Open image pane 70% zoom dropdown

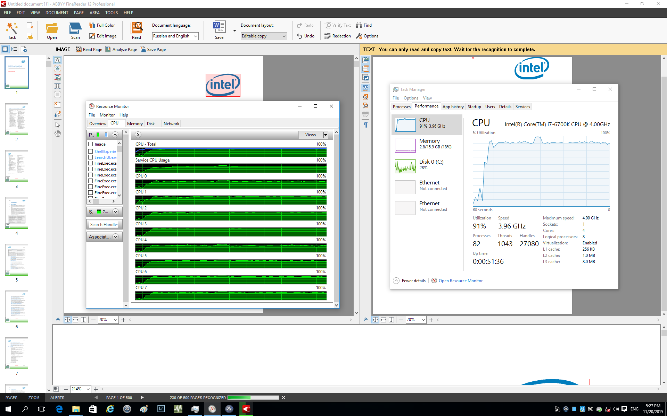[x=115, y=320]
